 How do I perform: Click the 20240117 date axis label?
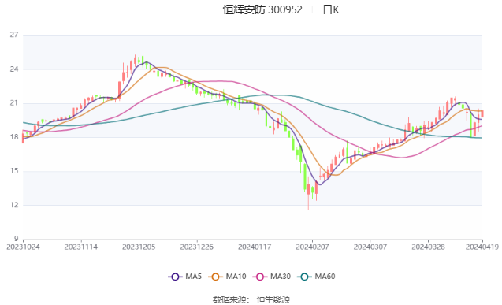tap(255, 247)
